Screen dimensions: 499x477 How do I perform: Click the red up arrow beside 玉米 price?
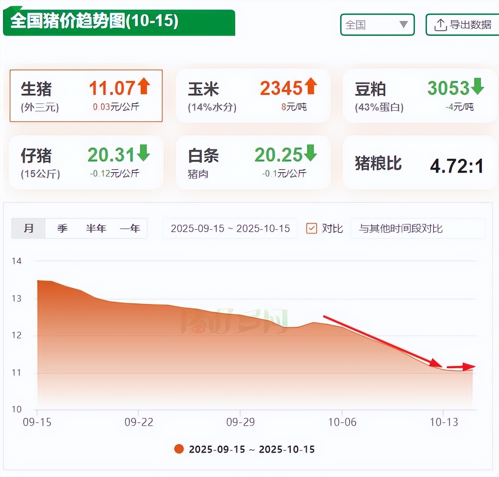(311, 86)
